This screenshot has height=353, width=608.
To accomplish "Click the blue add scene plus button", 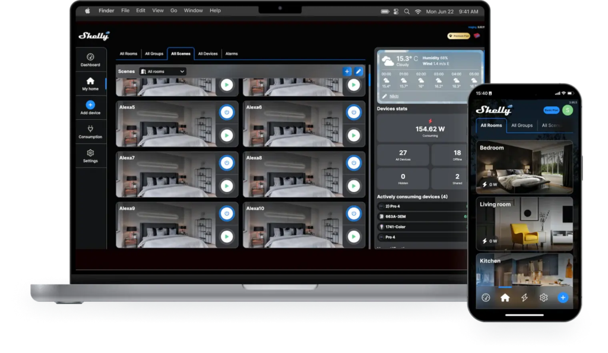I will (x=347, y=71).
